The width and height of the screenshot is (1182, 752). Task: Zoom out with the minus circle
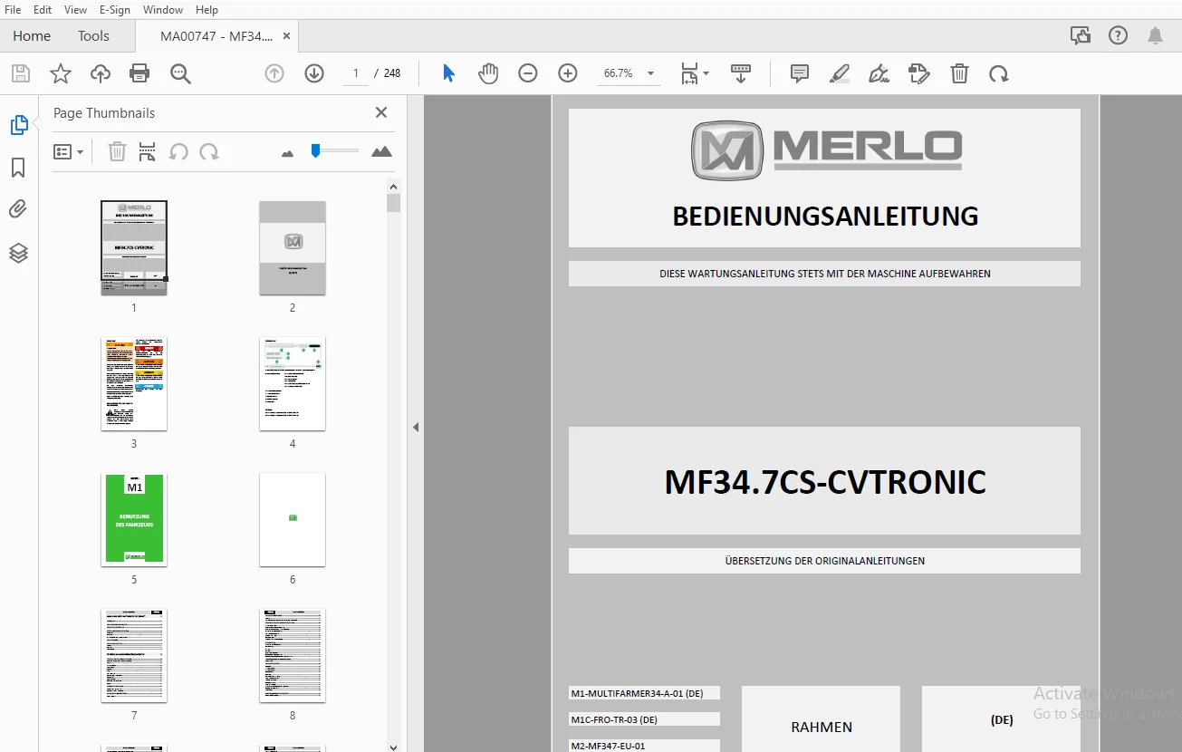(528, 73)
